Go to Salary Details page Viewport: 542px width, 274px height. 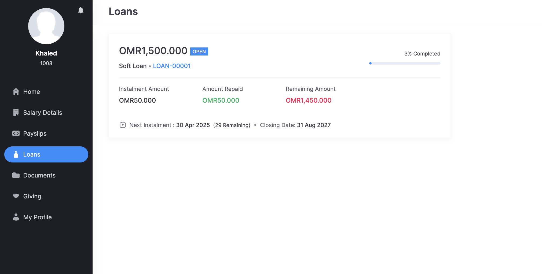(43, 113)
